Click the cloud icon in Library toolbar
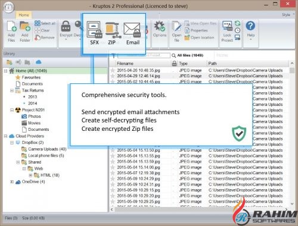The height and width of the screenshot is (226, 298). pyautogui.click(x=38, y=62)
